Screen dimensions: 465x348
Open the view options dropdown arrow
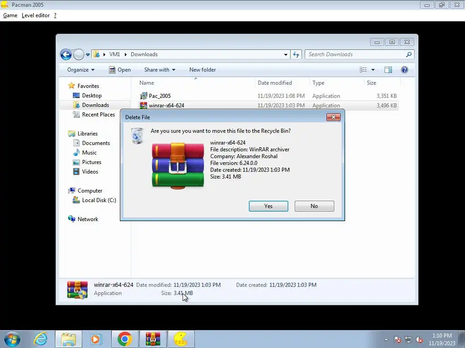[x=373, y=70]
